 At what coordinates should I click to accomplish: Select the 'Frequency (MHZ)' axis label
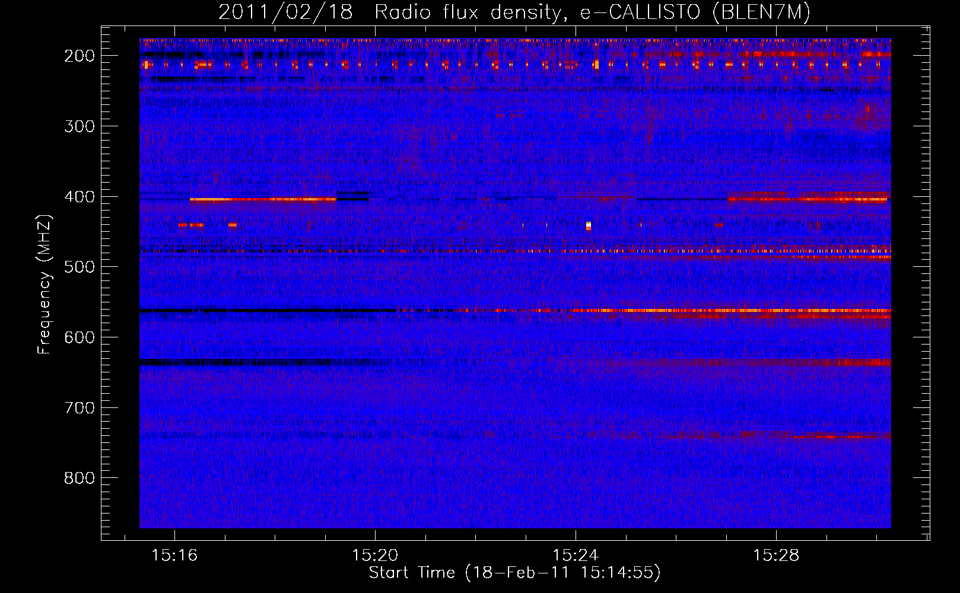(44, 284)
